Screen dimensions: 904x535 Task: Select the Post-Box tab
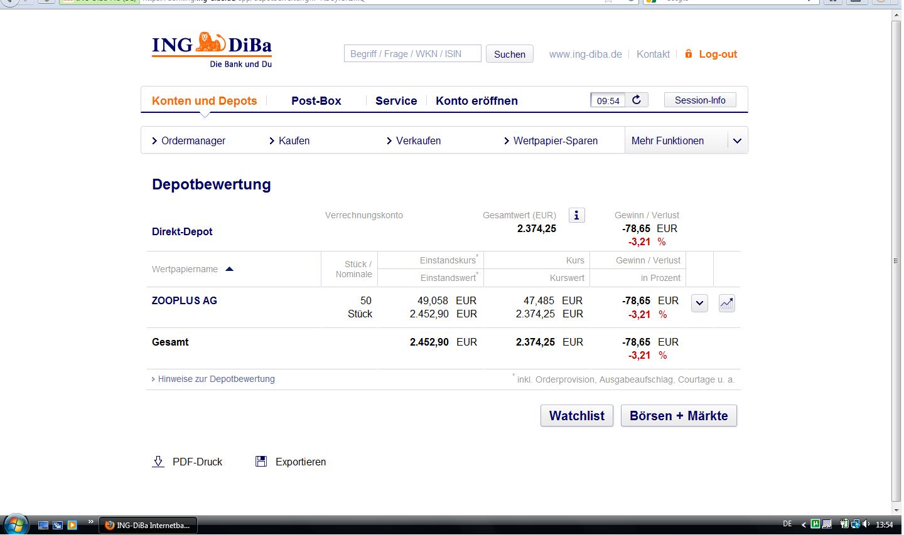pos(316,101)
